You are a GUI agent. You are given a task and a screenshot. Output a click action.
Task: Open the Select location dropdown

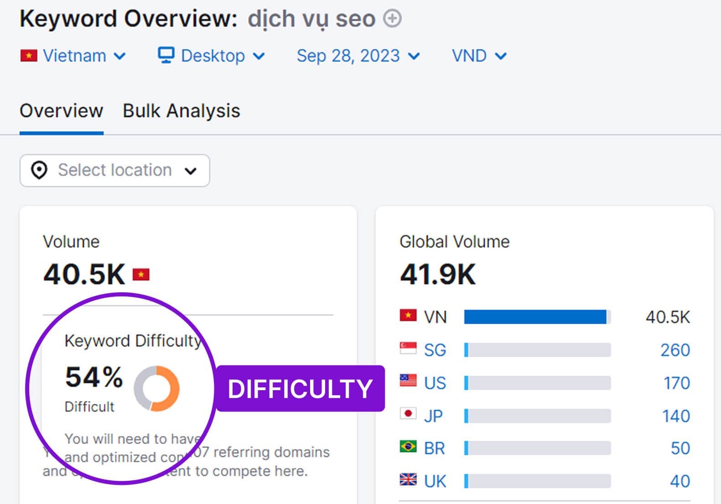(115, 170)
